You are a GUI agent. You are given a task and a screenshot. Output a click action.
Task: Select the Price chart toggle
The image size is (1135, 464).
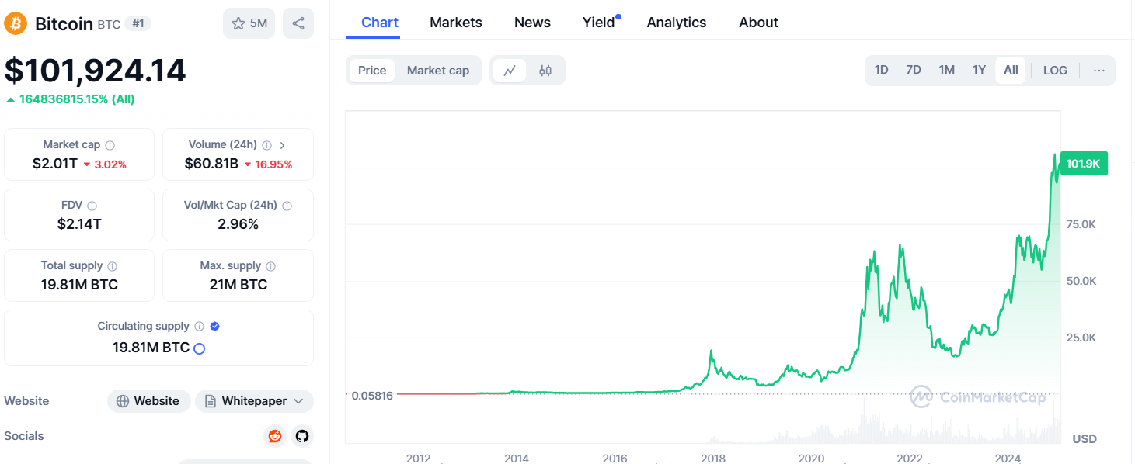[372, 71]
